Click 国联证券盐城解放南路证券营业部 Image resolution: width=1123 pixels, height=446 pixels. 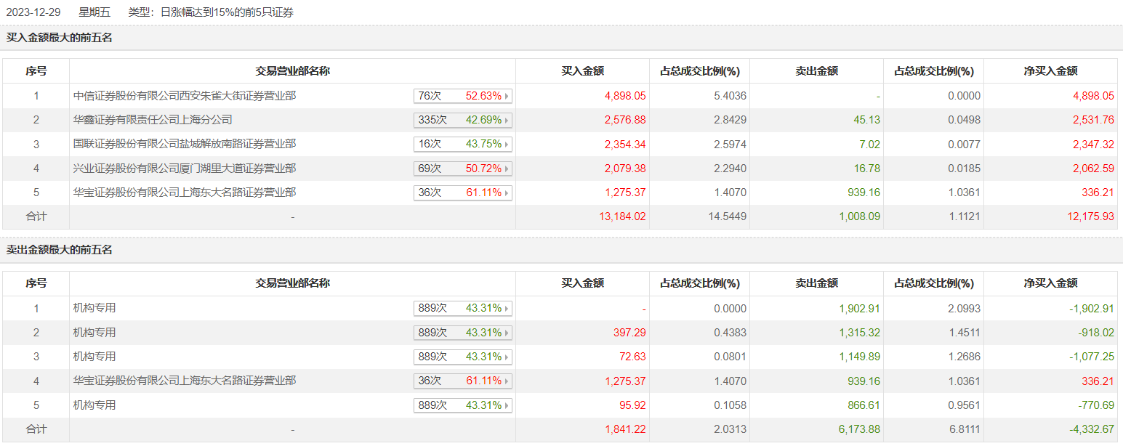(x=185, y=144)
